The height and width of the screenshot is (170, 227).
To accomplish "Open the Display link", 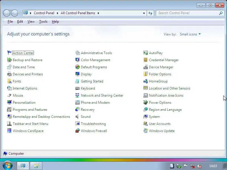I will click(86, 74).
